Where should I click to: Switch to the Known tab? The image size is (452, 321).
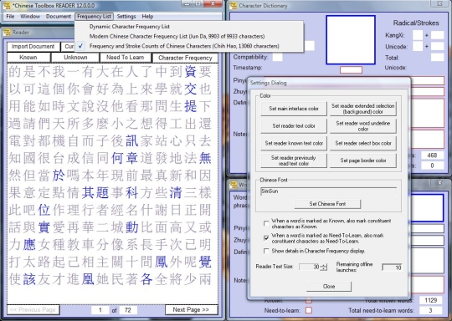coord(28,58)
